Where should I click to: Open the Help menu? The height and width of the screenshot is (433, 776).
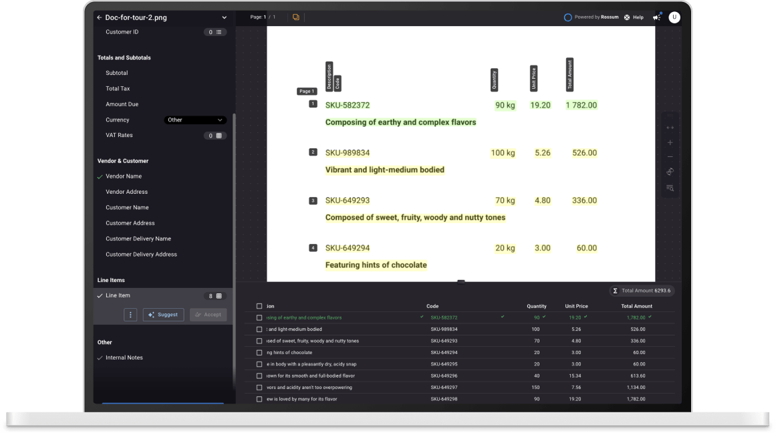pyautogui.click(x=634, y=17)
